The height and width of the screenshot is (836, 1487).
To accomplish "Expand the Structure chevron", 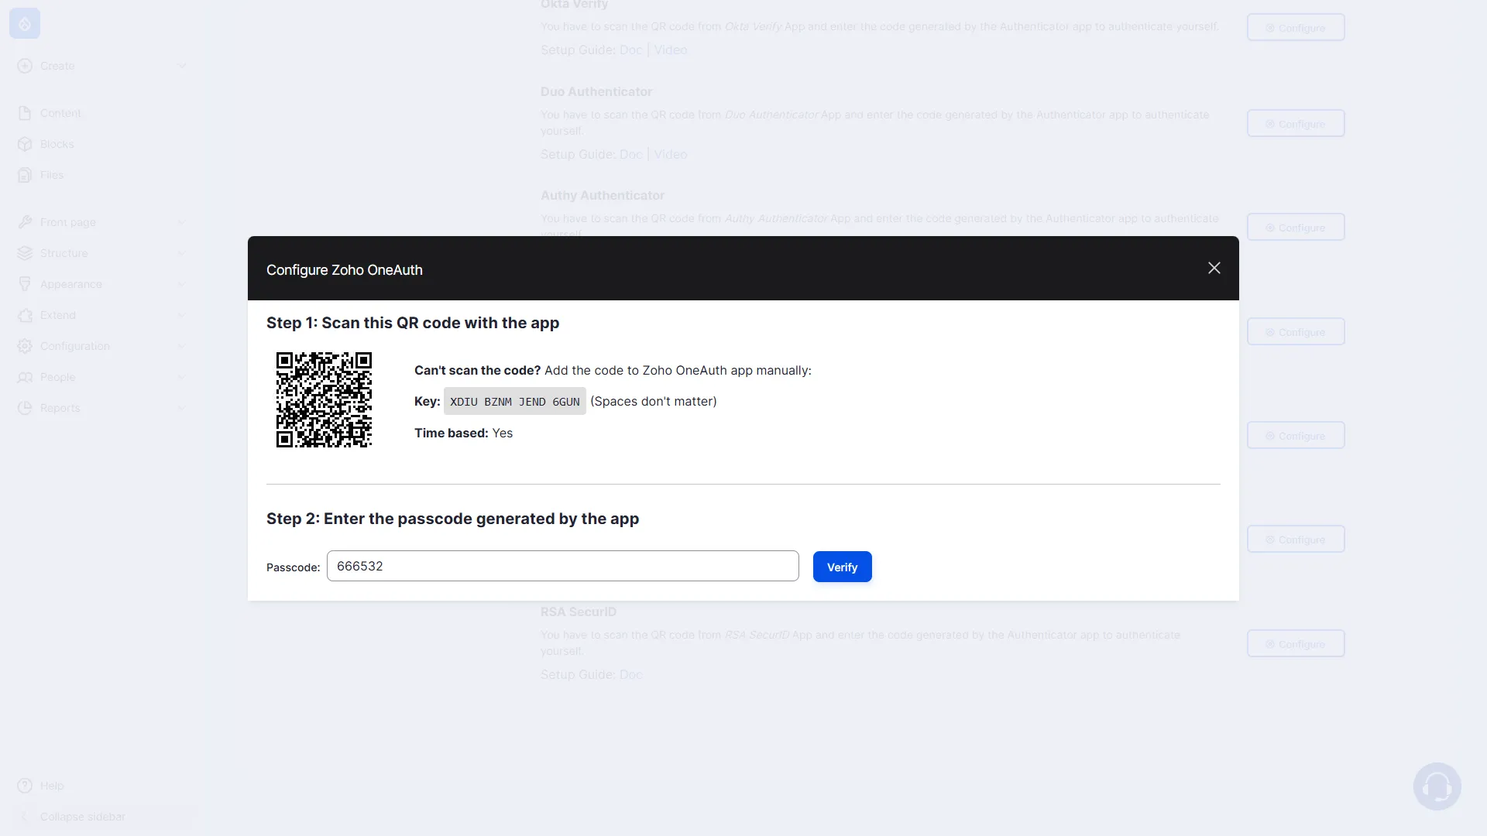I will [x=181, y=253].
